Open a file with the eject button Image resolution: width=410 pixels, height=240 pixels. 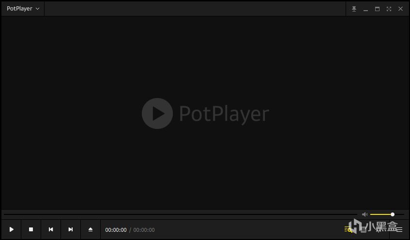click(x=91, y=229)
